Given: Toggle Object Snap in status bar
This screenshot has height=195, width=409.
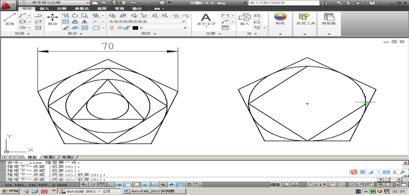Looking at the screenshot, I should [x=127, y=185].
